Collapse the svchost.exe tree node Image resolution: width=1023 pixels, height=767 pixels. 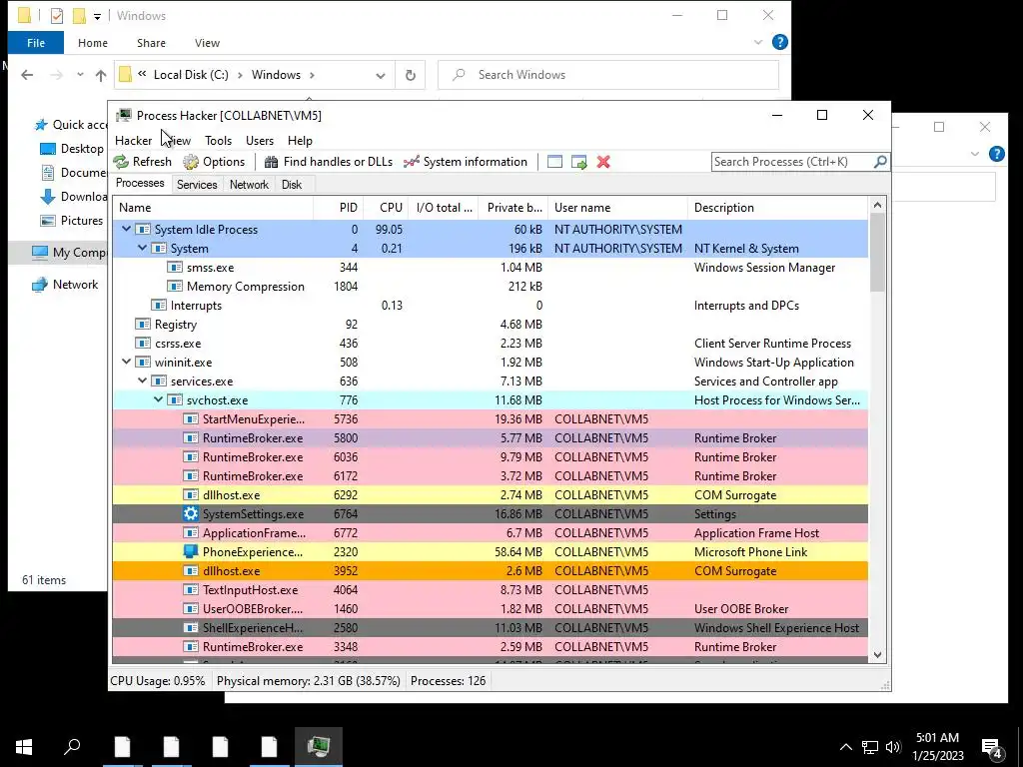tap(159, 399)
